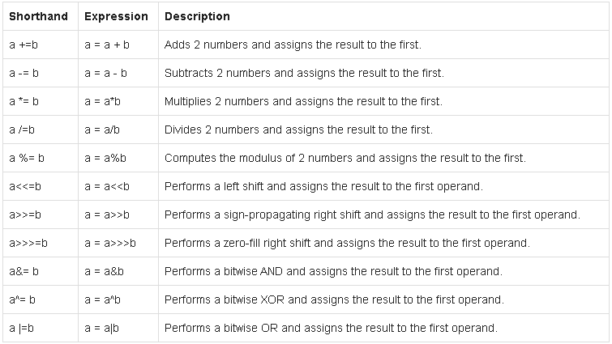Select the 'a %= b' shorthand cell

click(x=27, y=158)
